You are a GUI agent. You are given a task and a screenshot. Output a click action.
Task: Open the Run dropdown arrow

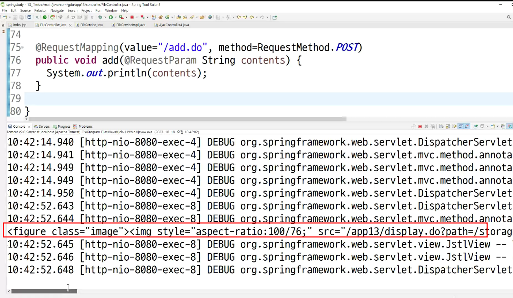(x=116, y=17)
